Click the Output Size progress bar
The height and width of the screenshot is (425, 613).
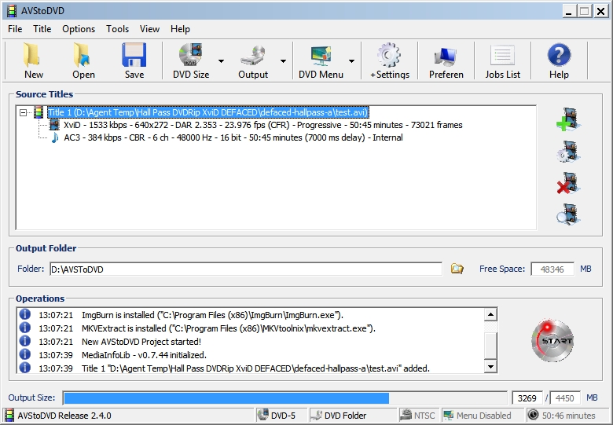[x=284, y=398]
